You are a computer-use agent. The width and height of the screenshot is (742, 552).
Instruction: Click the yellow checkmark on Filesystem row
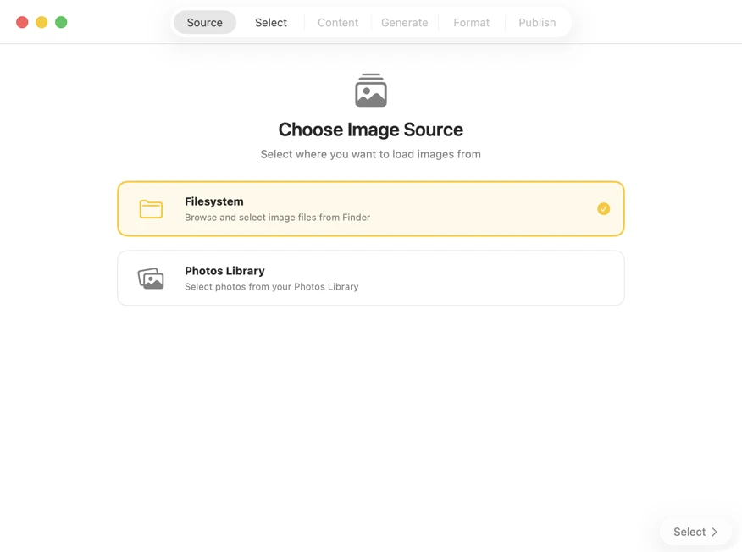[x=603, y=208]
